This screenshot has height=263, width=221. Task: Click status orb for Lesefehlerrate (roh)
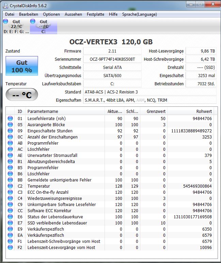[10, 118]
